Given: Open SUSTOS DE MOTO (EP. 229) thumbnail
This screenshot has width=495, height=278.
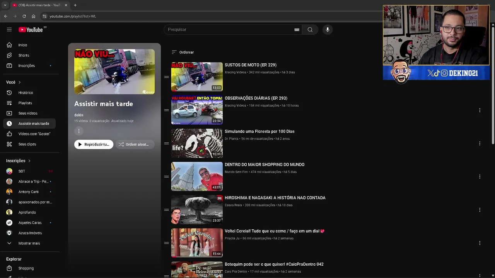Looking at the screenshot, I should click(x=197, y=77).
